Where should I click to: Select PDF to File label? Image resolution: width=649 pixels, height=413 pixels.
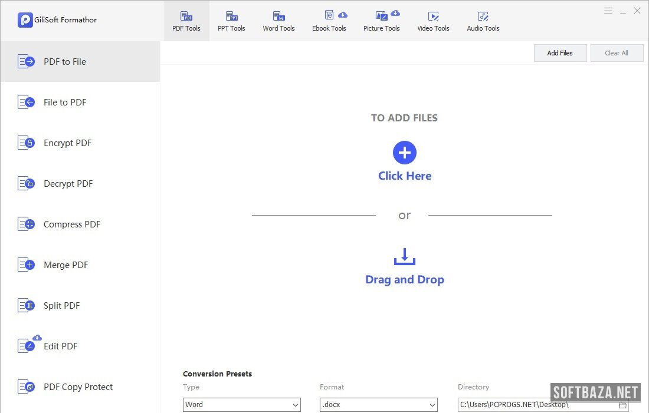65,62
